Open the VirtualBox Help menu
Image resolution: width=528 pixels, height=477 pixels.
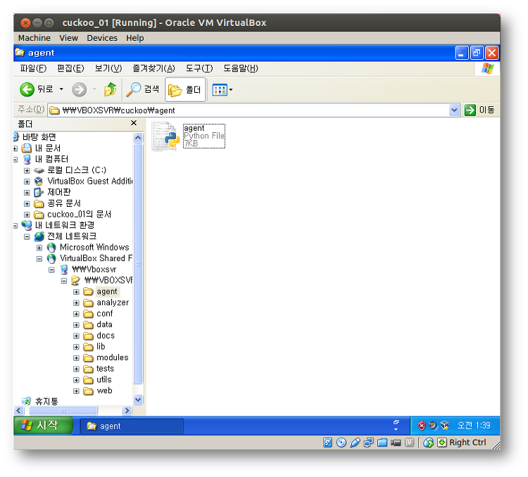click(x=135, y=38)
